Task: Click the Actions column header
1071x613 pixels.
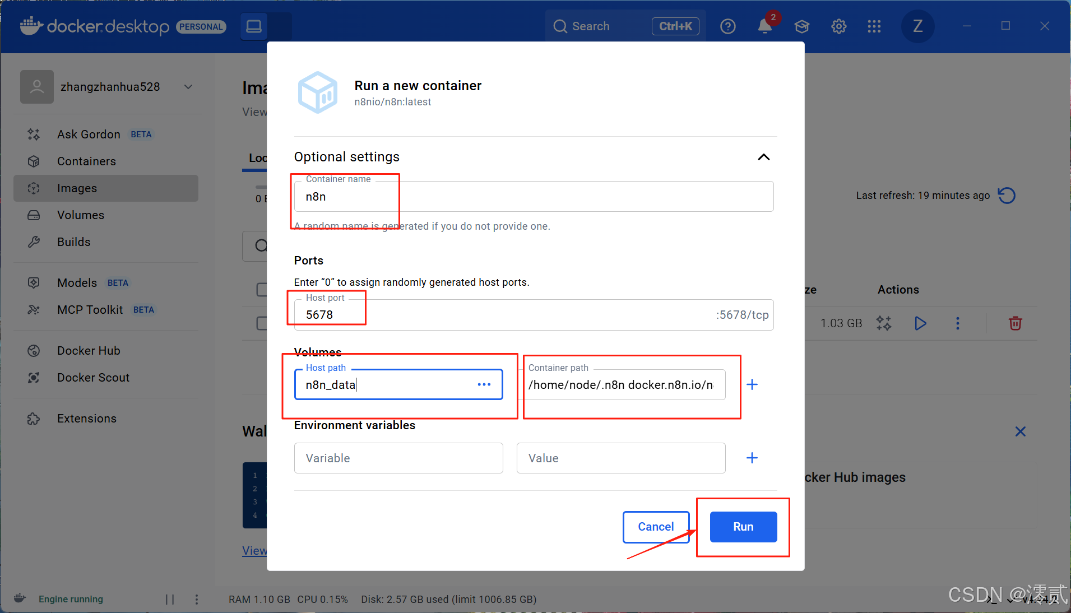Action: [x=898, y=290]
